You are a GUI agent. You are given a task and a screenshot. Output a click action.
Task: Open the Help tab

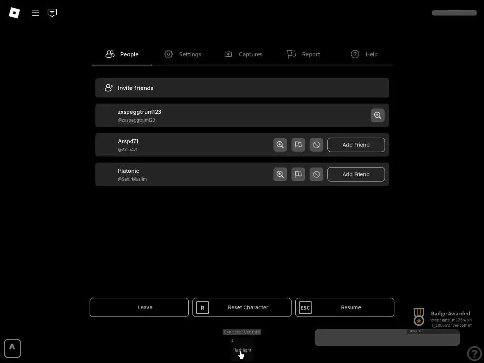[x=364, y=54]
